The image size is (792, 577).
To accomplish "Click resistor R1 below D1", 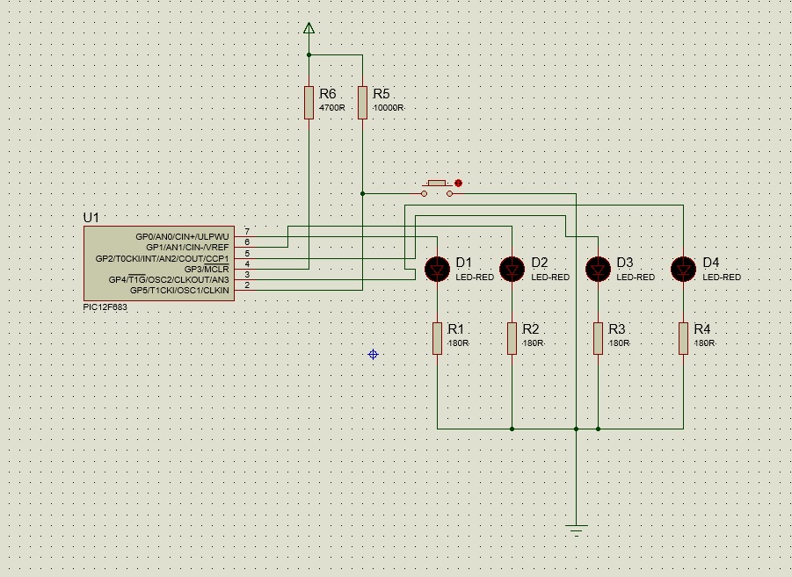I will (x=437, y=338).
